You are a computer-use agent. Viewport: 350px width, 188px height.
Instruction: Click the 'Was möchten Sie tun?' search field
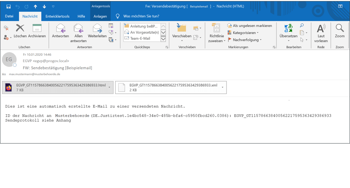click(141, 16)
